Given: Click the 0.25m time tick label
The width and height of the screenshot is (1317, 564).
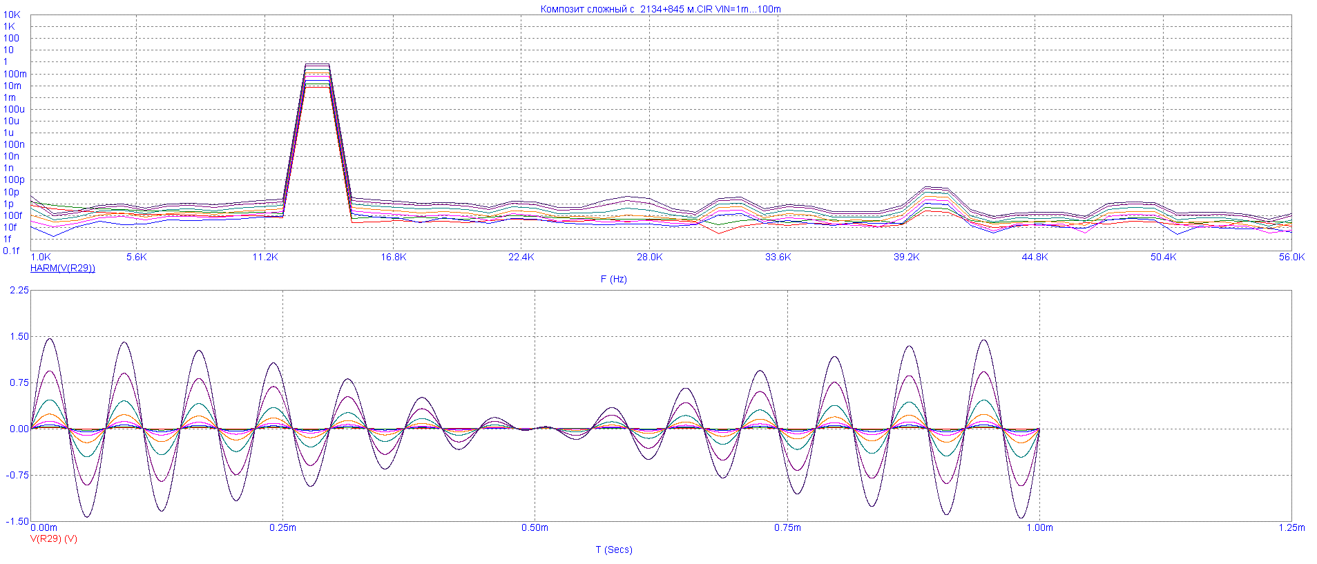Looking at the screenshot, I should click(282, 527).
